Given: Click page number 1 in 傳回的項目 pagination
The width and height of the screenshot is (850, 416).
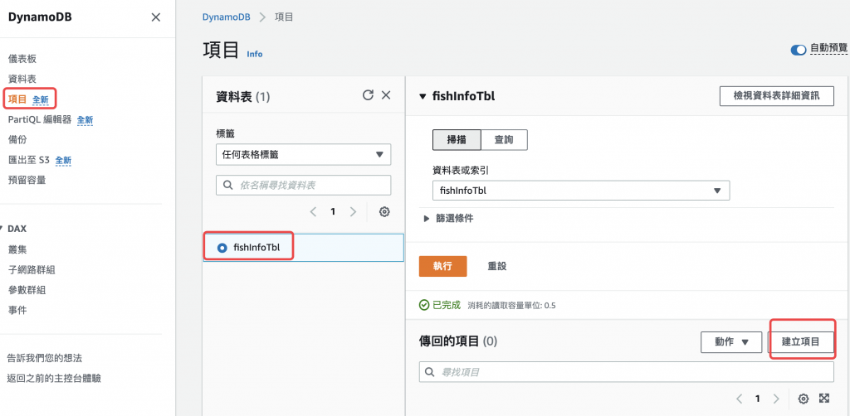Looking at the screenshot, I should (757, 399).
